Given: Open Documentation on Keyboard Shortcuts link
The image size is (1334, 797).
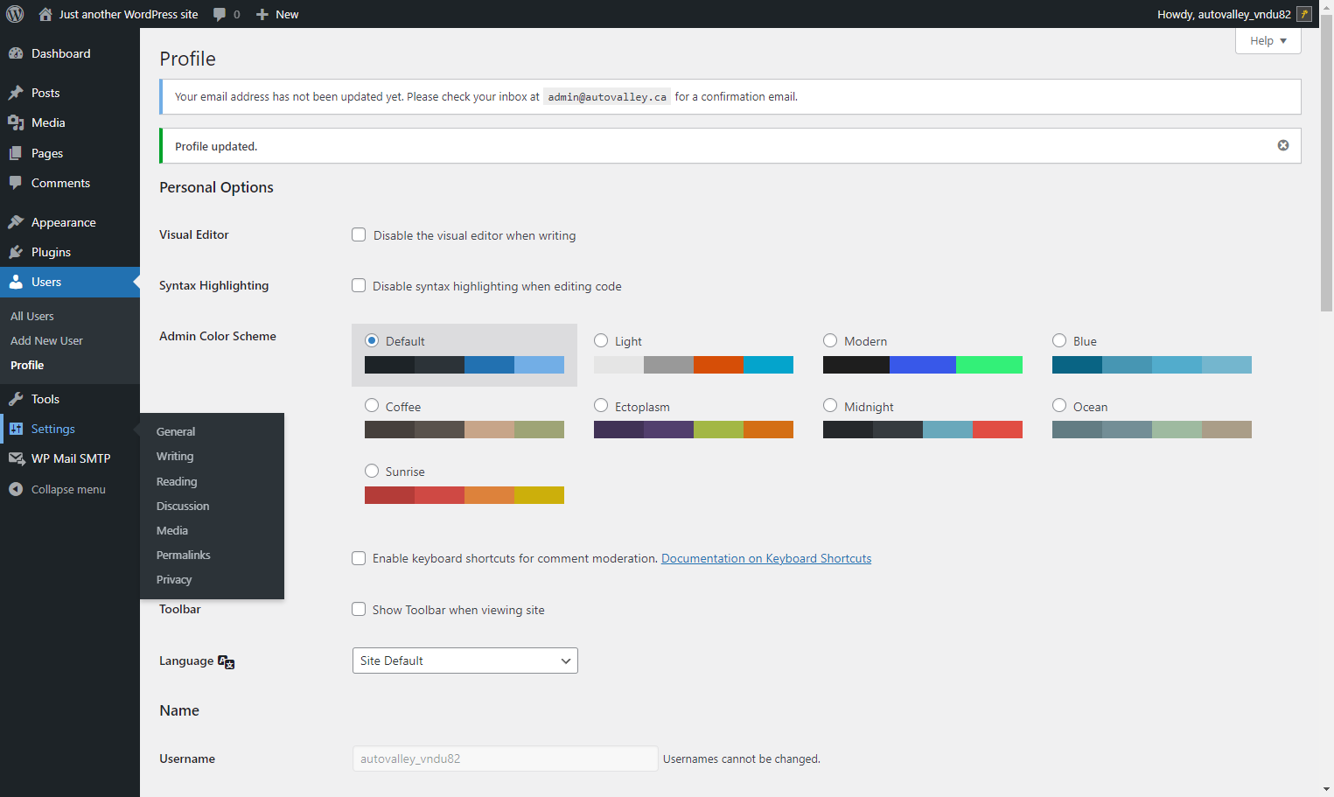Looking at the screenshot, I should point(766,558).
